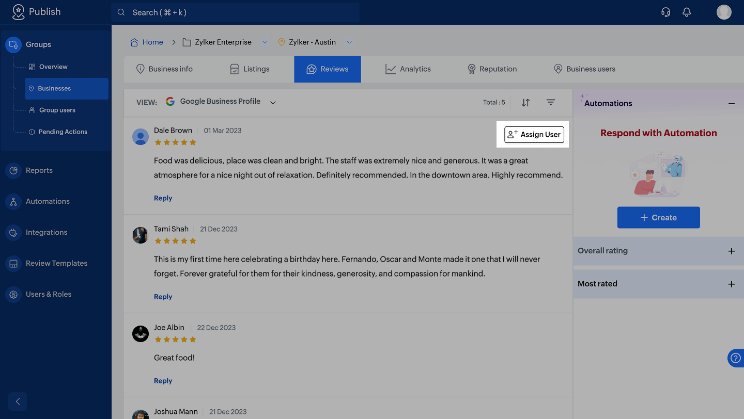Open Zylker - Austin business dropdown
The image size is (744, 419).
click(x=349, y=42)
